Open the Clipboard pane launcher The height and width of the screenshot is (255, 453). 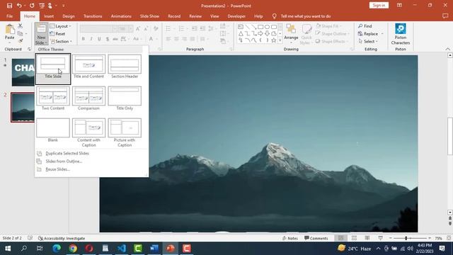click(x=29, y=50)
